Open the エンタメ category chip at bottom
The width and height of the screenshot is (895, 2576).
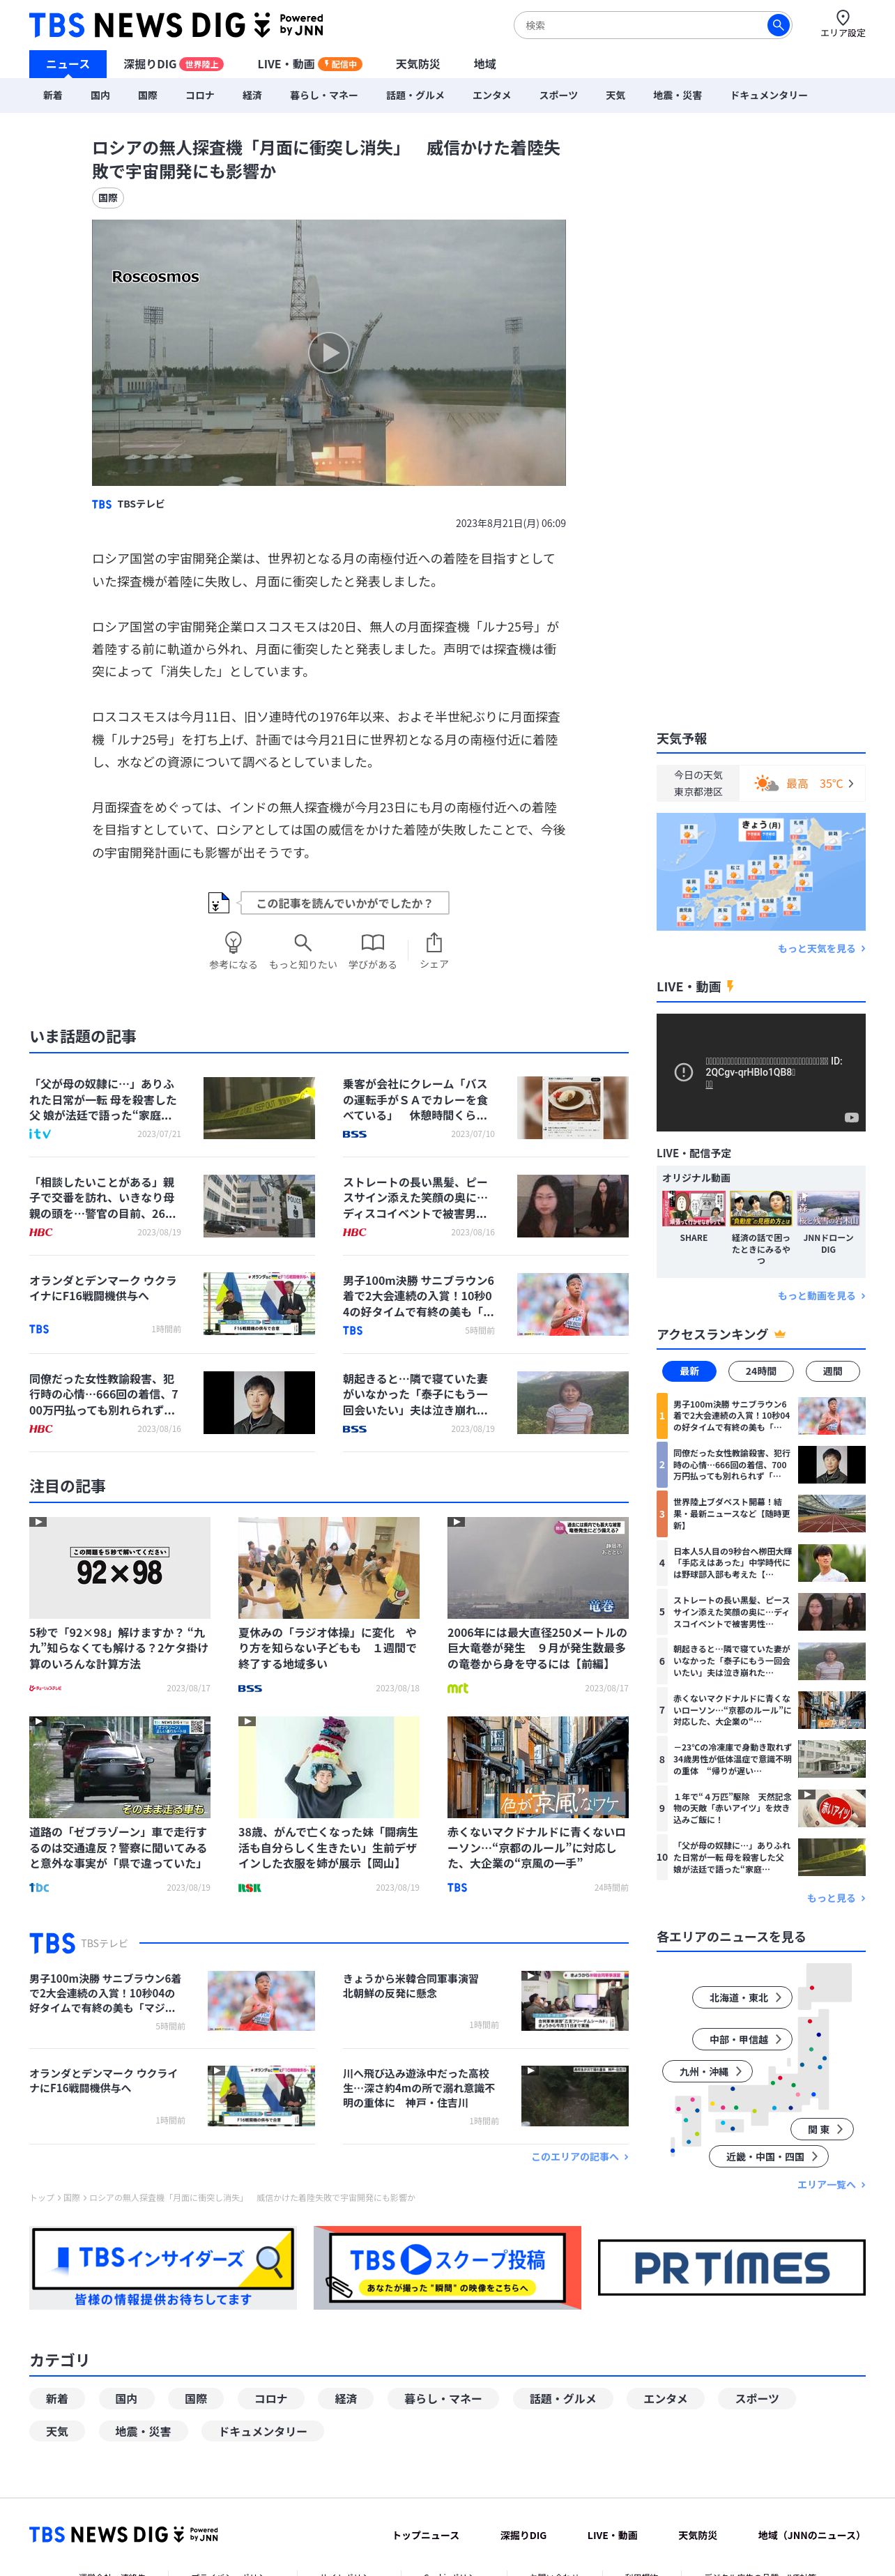pyautogui.click(x=665, y=2399)
